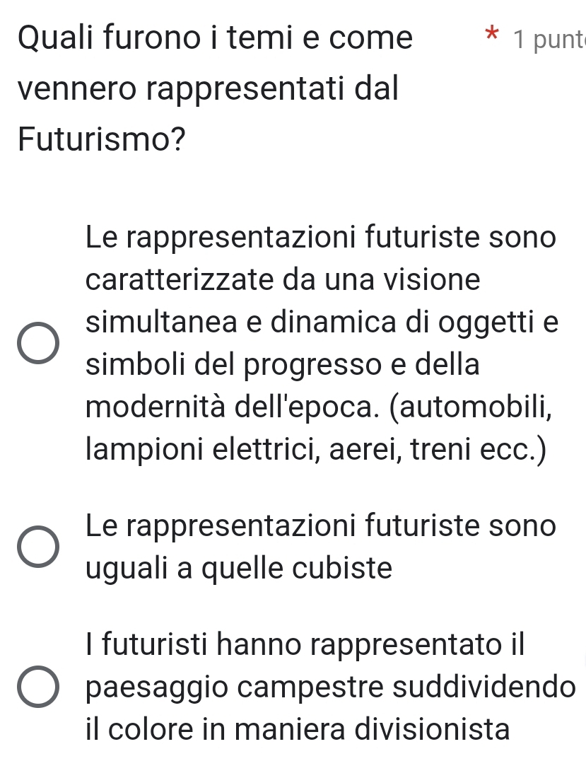Click the line 'vennero rappresentati dal'

click(x=208, y=89)
